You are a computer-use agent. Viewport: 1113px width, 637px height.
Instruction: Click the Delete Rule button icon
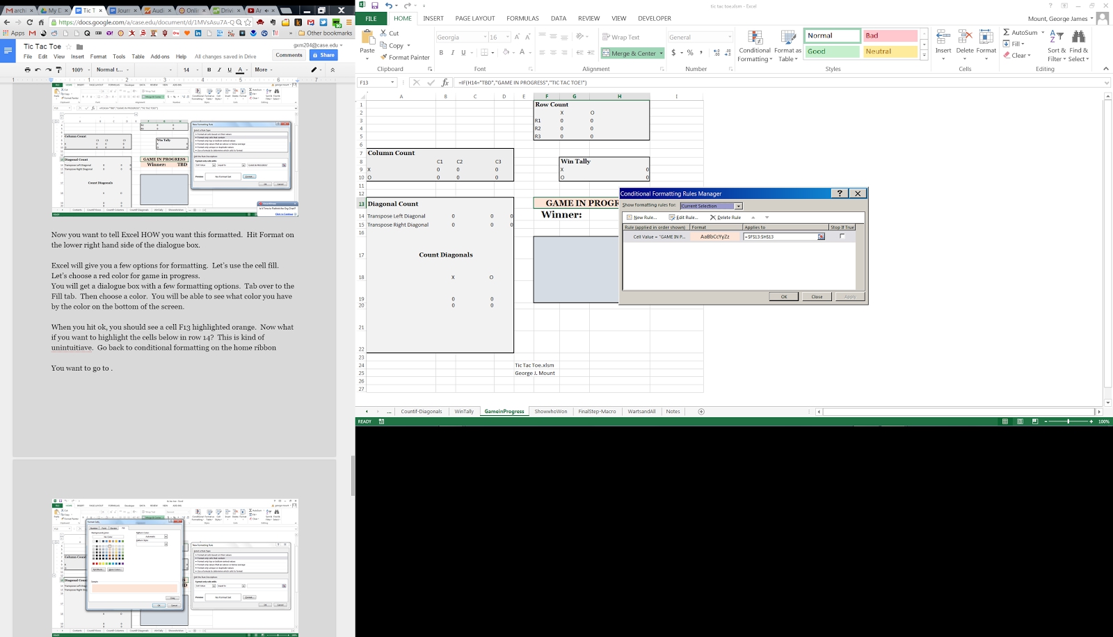[x=713, y=218]
